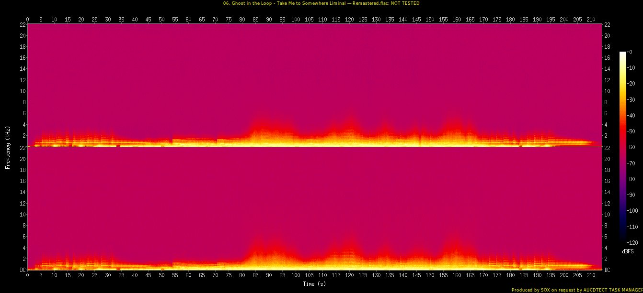
Task: Click the 160 mark on the bottom time axis
Action: coord(457,276)
